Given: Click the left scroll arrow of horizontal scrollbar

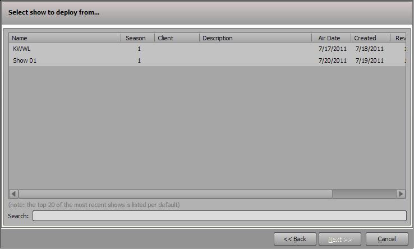Looking at the screenshot, I should pyautogui.click(x=13, y=194).
